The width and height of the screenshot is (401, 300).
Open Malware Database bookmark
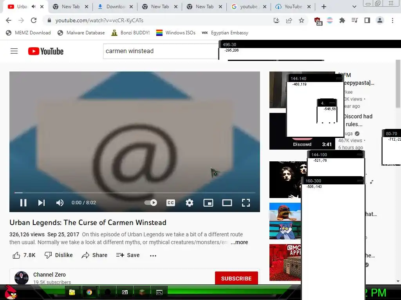[81, 33]
